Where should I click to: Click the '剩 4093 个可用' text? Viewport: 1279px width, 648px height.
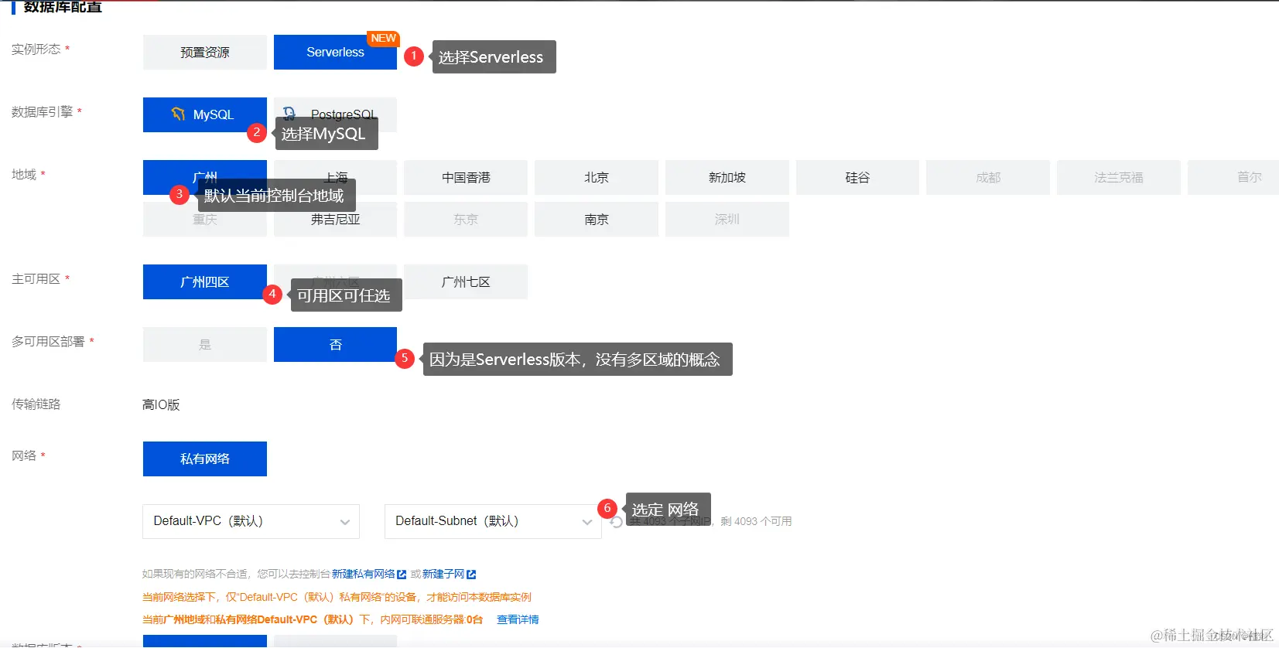click(x=756, y=521)
